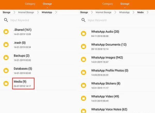Image resolution: width=155 pixels, height=113 pixels.
Task: Select 'WhatsApp Video (49)' folder name
Action: coord(105,96)
